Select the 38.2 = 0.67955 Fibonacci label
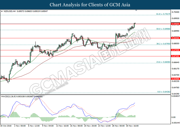This screenshot has width=180, height=128. pos(163,44)
